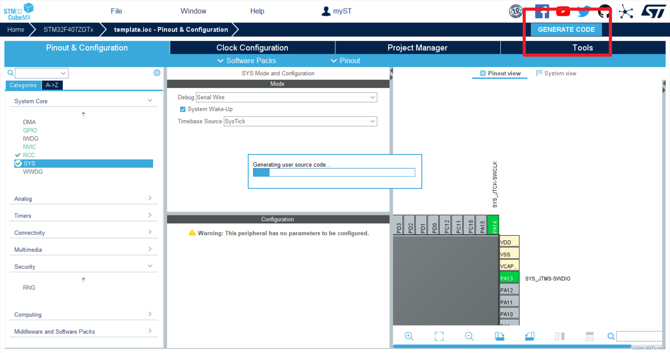Viewport: 670px width, 353px height.
Task: Open the Software Packs dropdown menu
Action: pos(247,61)
